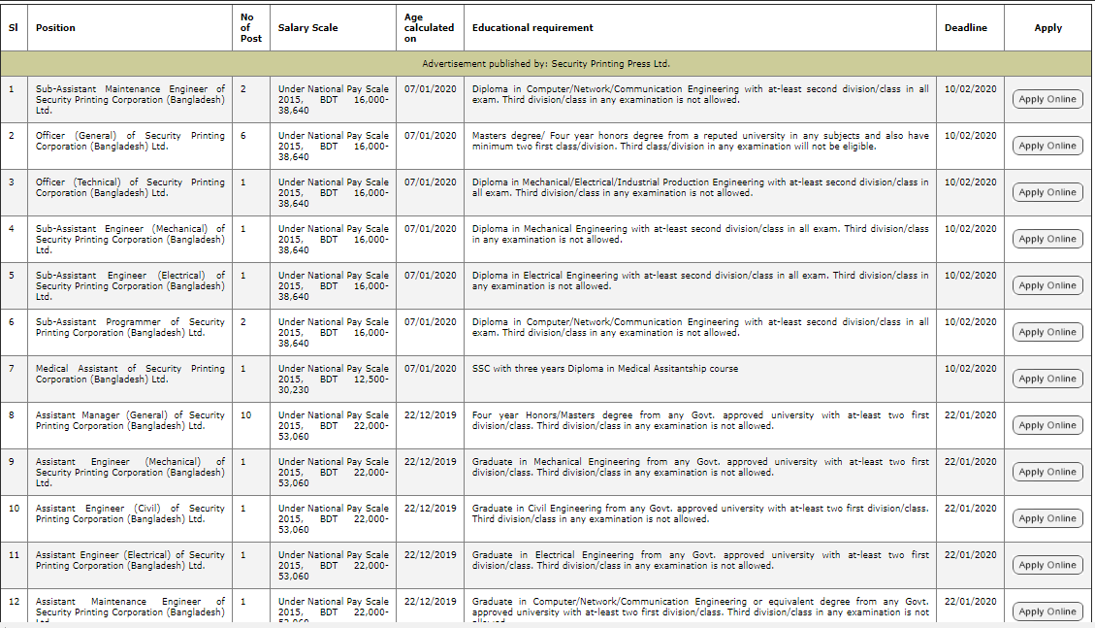This screenshot has height=628, width=1095.
Task: Click the Security Printing Press Ltd. advertisement banner
Action: [545, 63]
